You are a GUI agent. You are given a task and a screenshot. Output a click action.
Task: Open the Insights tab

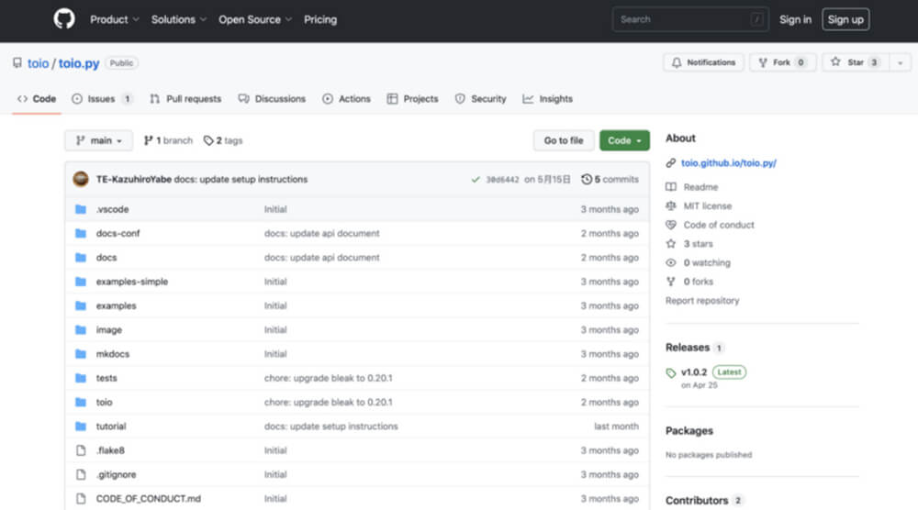[547, 99]
